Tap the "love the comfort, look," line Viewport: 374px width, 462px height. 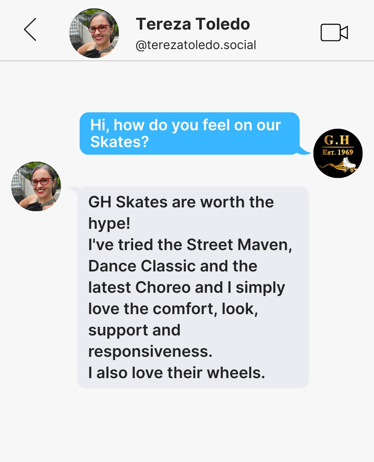(173, 309)
